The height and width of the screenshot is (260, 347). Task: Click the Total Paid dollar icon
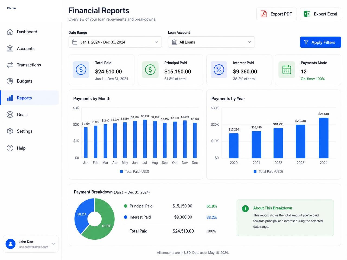pyautogui.click(x=81, y=70)
